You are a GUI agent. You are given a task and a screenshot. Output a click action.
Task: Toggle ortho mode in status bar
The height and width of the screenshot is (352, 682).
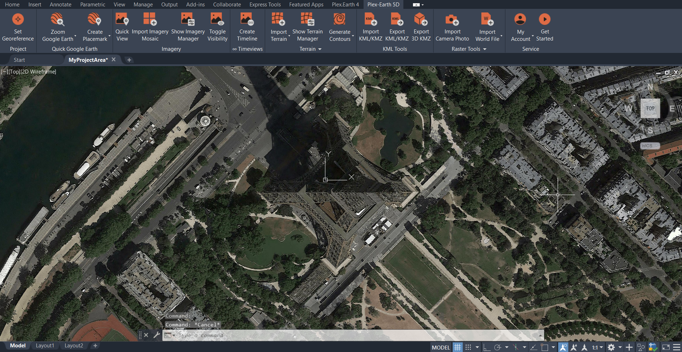(487, 347)
